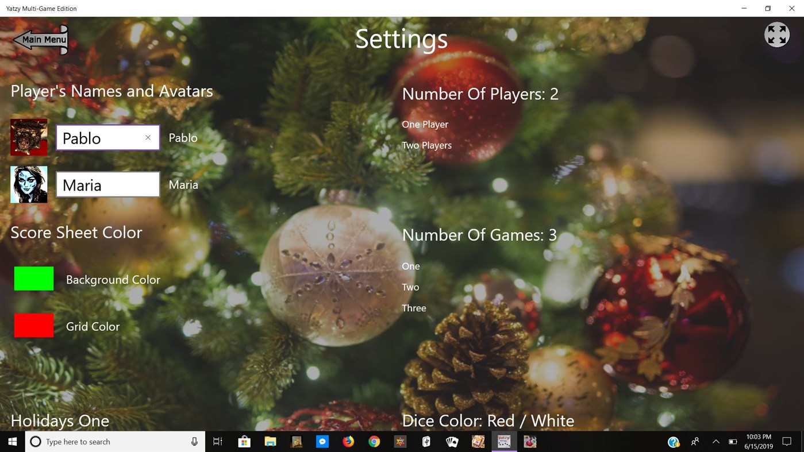Clear Pablo's name with the × button

pos(148,137)
